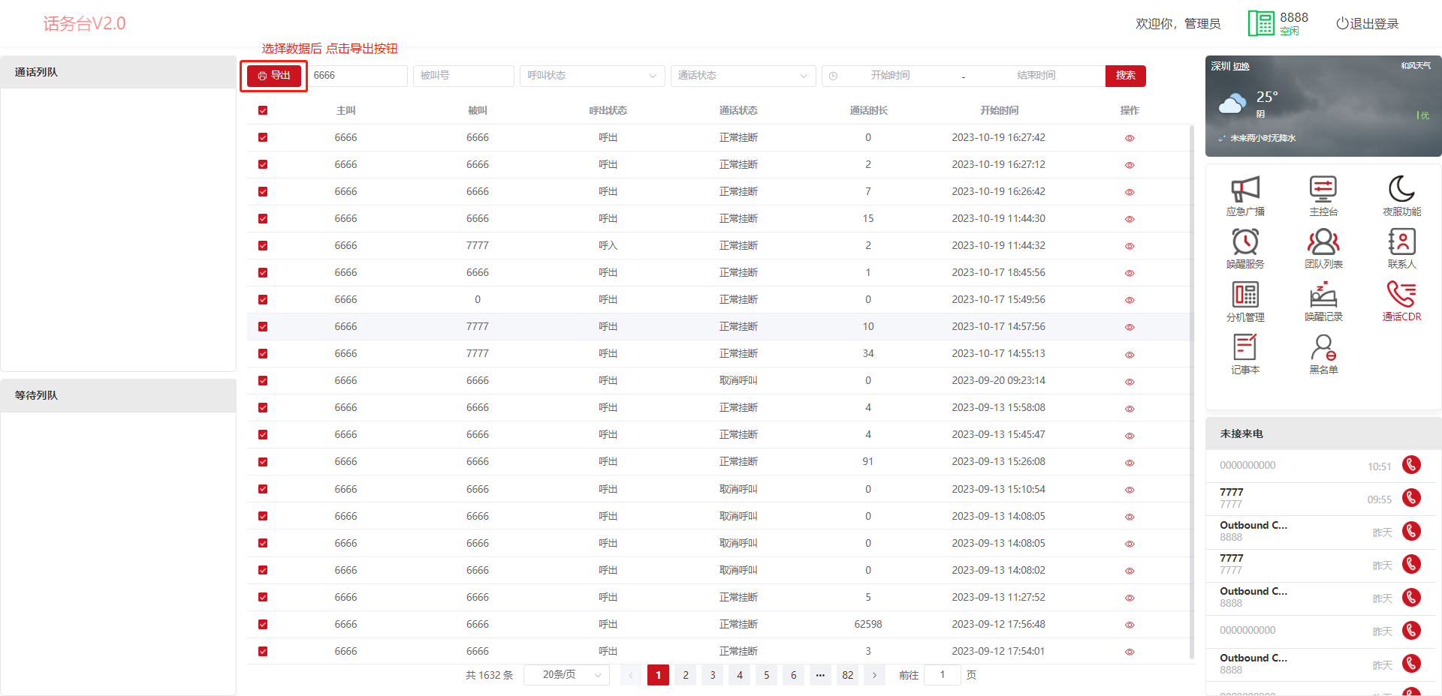Open the 应急广播 emergency broadcast icon
1442x696 pixels.
(1244, 195)
